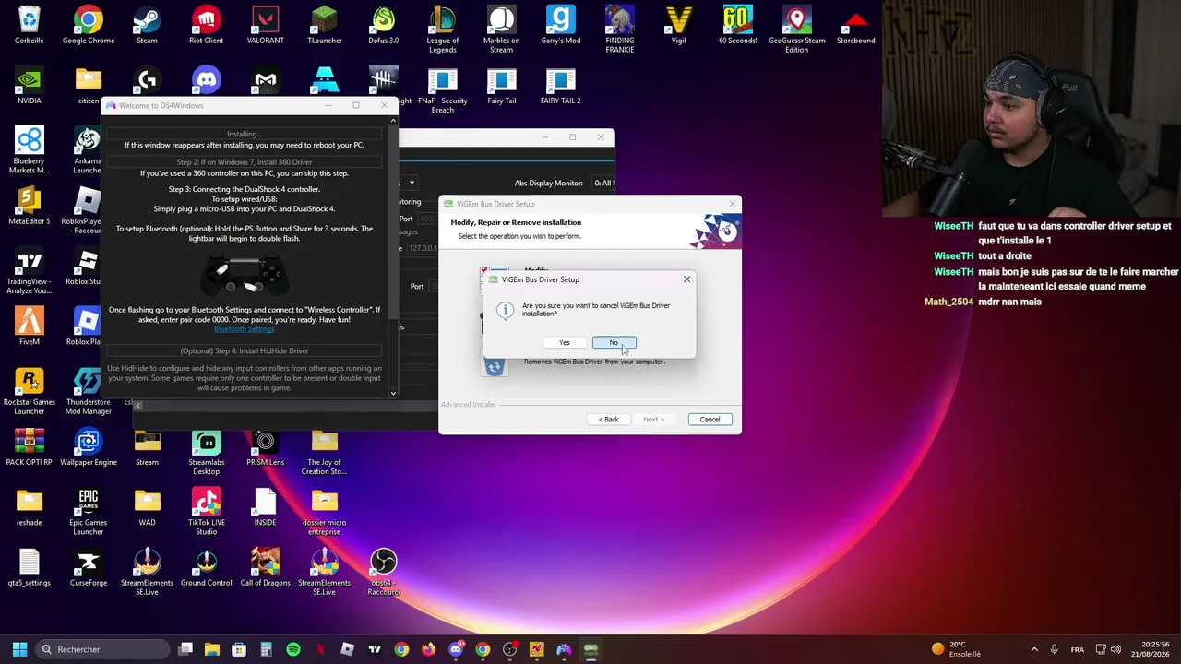Viewport: 1181px width, 664px height.
Task: Click the Rechercher taskbar search box
Action: [x=103, y=649]
